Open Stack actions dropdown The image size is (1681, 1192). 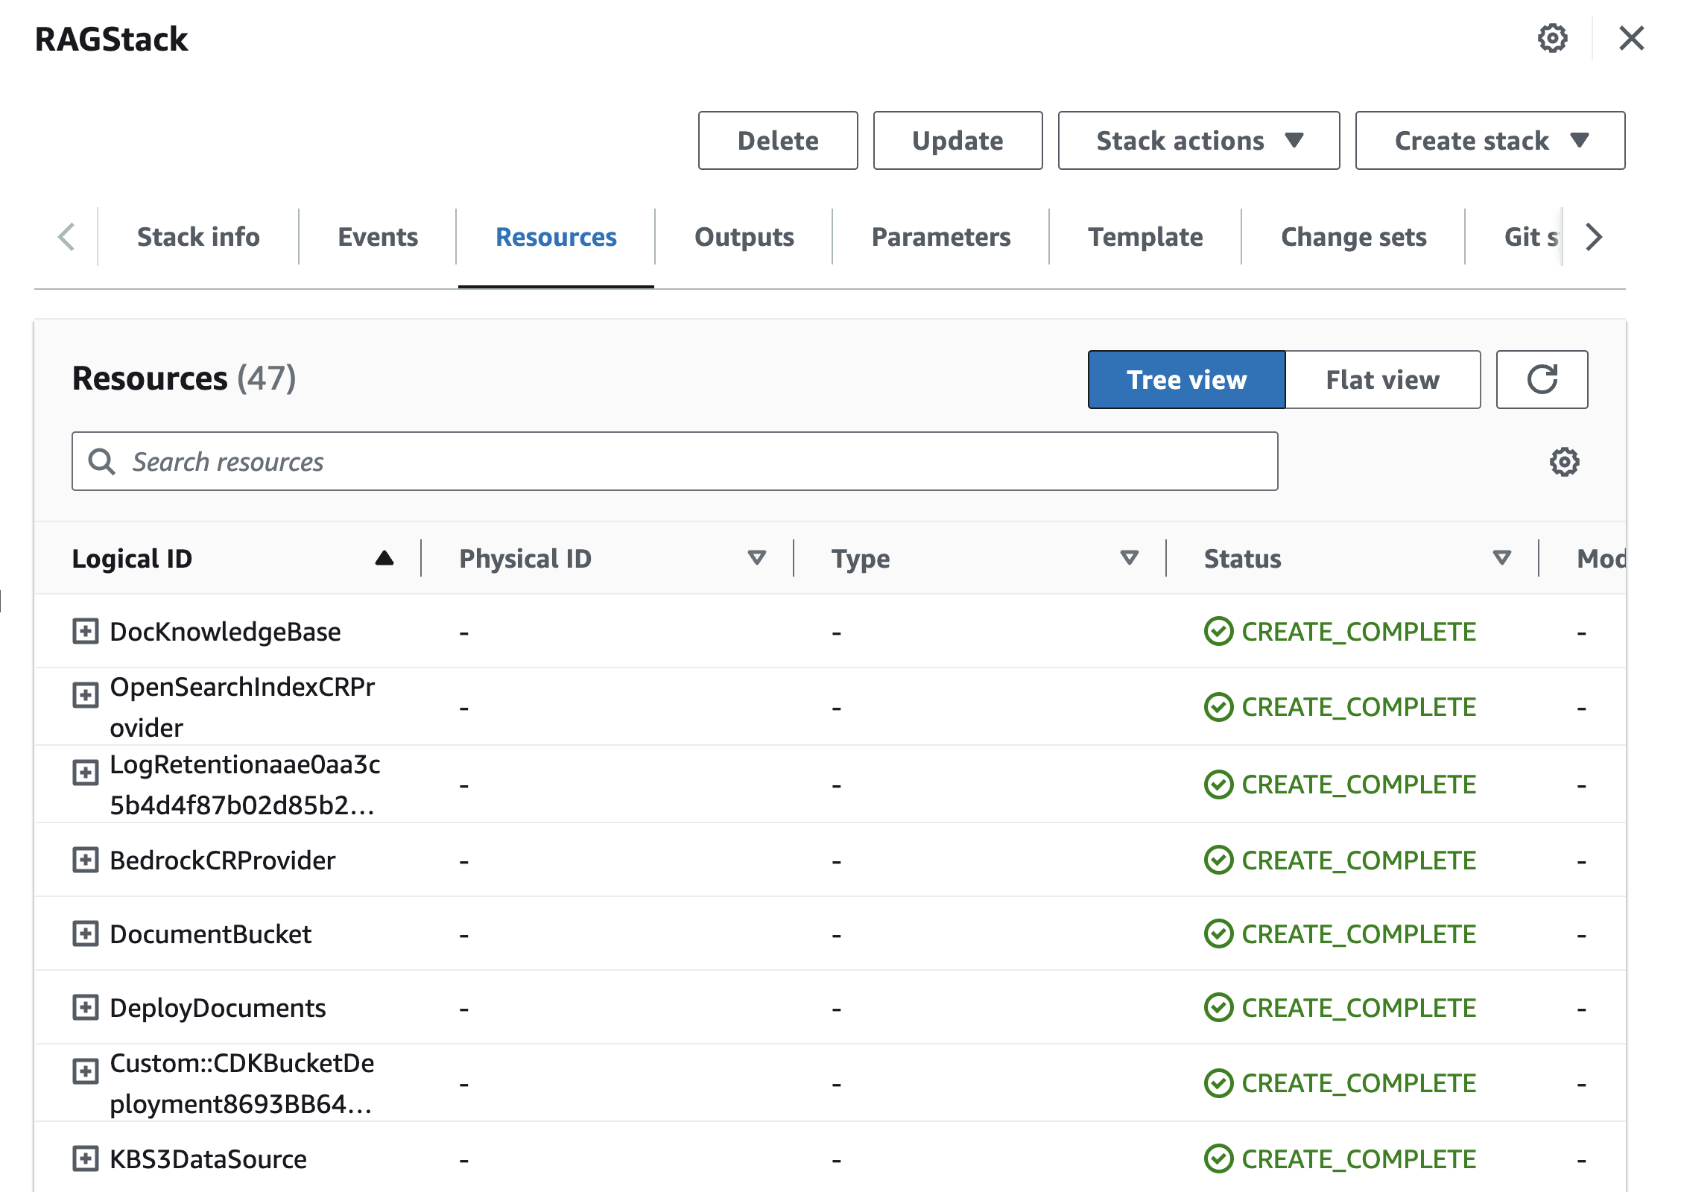point(1198,141)
